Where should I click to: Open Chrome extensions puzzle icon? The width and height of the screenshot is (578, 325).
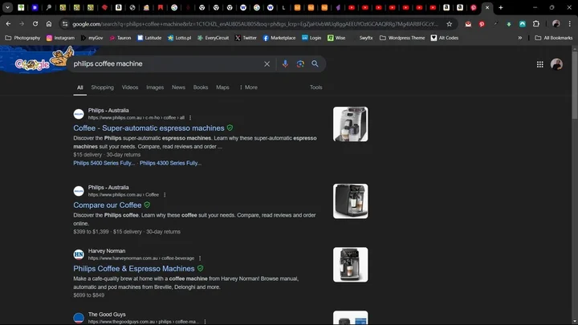(x=536, y=24)
